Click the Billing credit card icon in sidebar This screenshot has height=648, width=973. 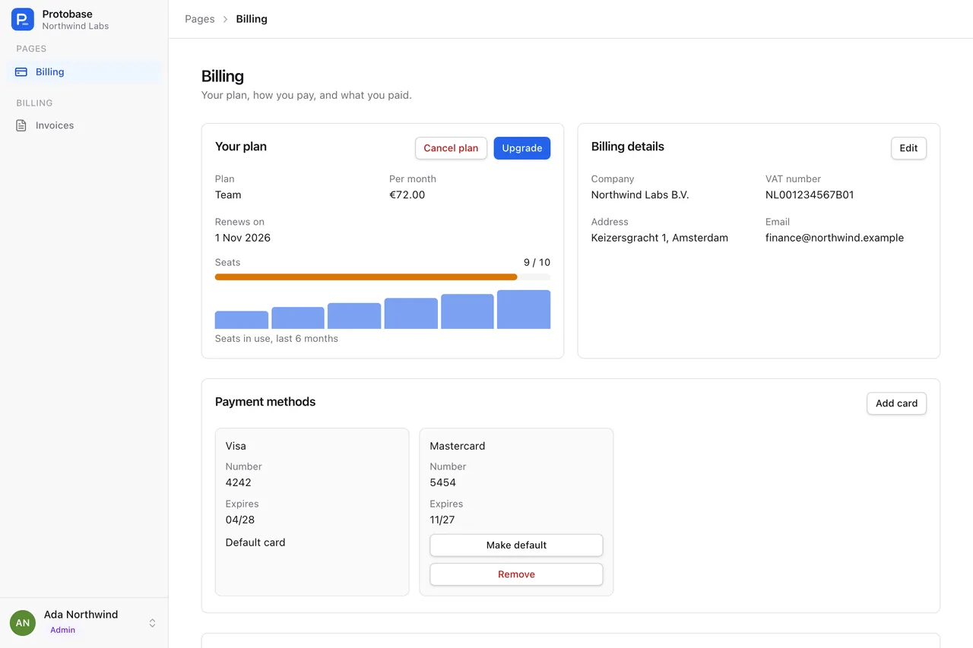click(x=21, y=72)
